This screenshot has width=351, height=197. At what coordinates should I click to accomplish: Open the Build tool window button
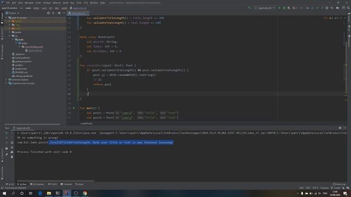coord(80,184)
